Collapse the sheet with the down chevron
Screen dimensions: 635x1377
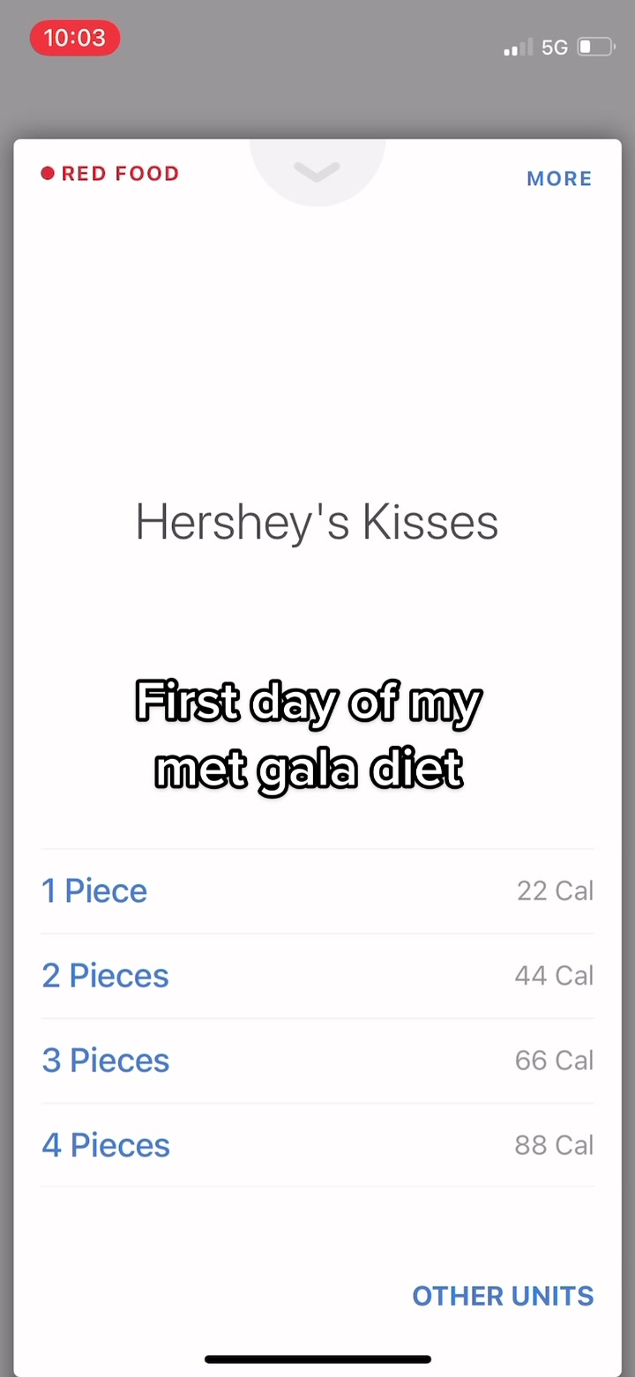coord(317,172)
